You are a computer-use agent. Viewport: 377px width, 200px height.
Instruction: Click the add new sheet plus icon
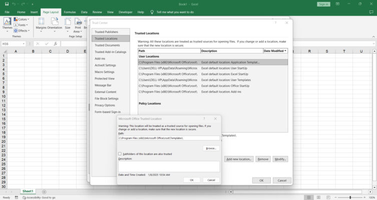coord(44,191)
